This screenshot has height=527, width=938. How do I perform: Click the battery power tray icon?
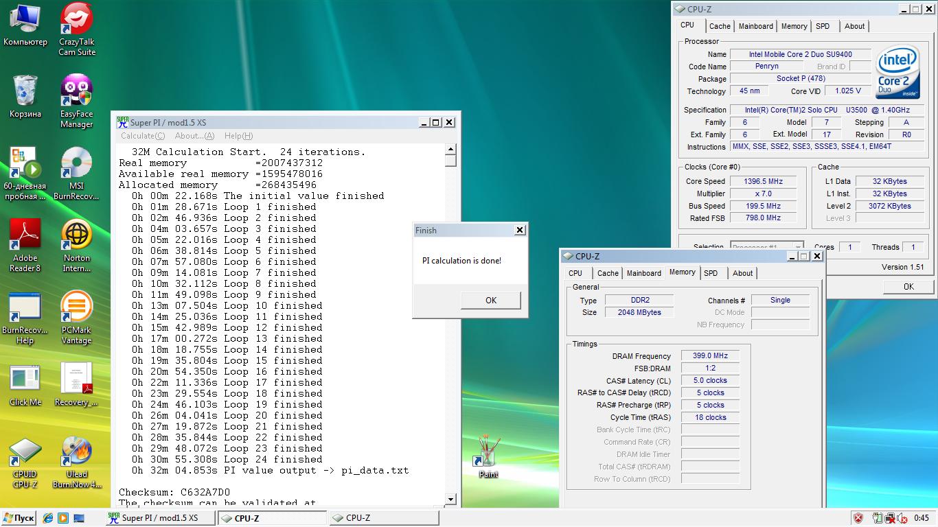[x=878, y=518]
